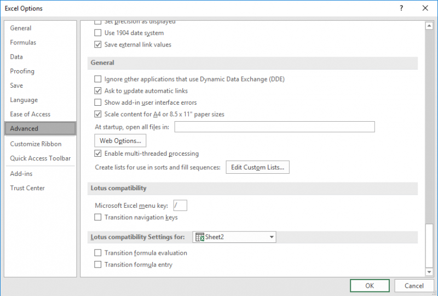Click the Help question mark icon

[401, 8]
